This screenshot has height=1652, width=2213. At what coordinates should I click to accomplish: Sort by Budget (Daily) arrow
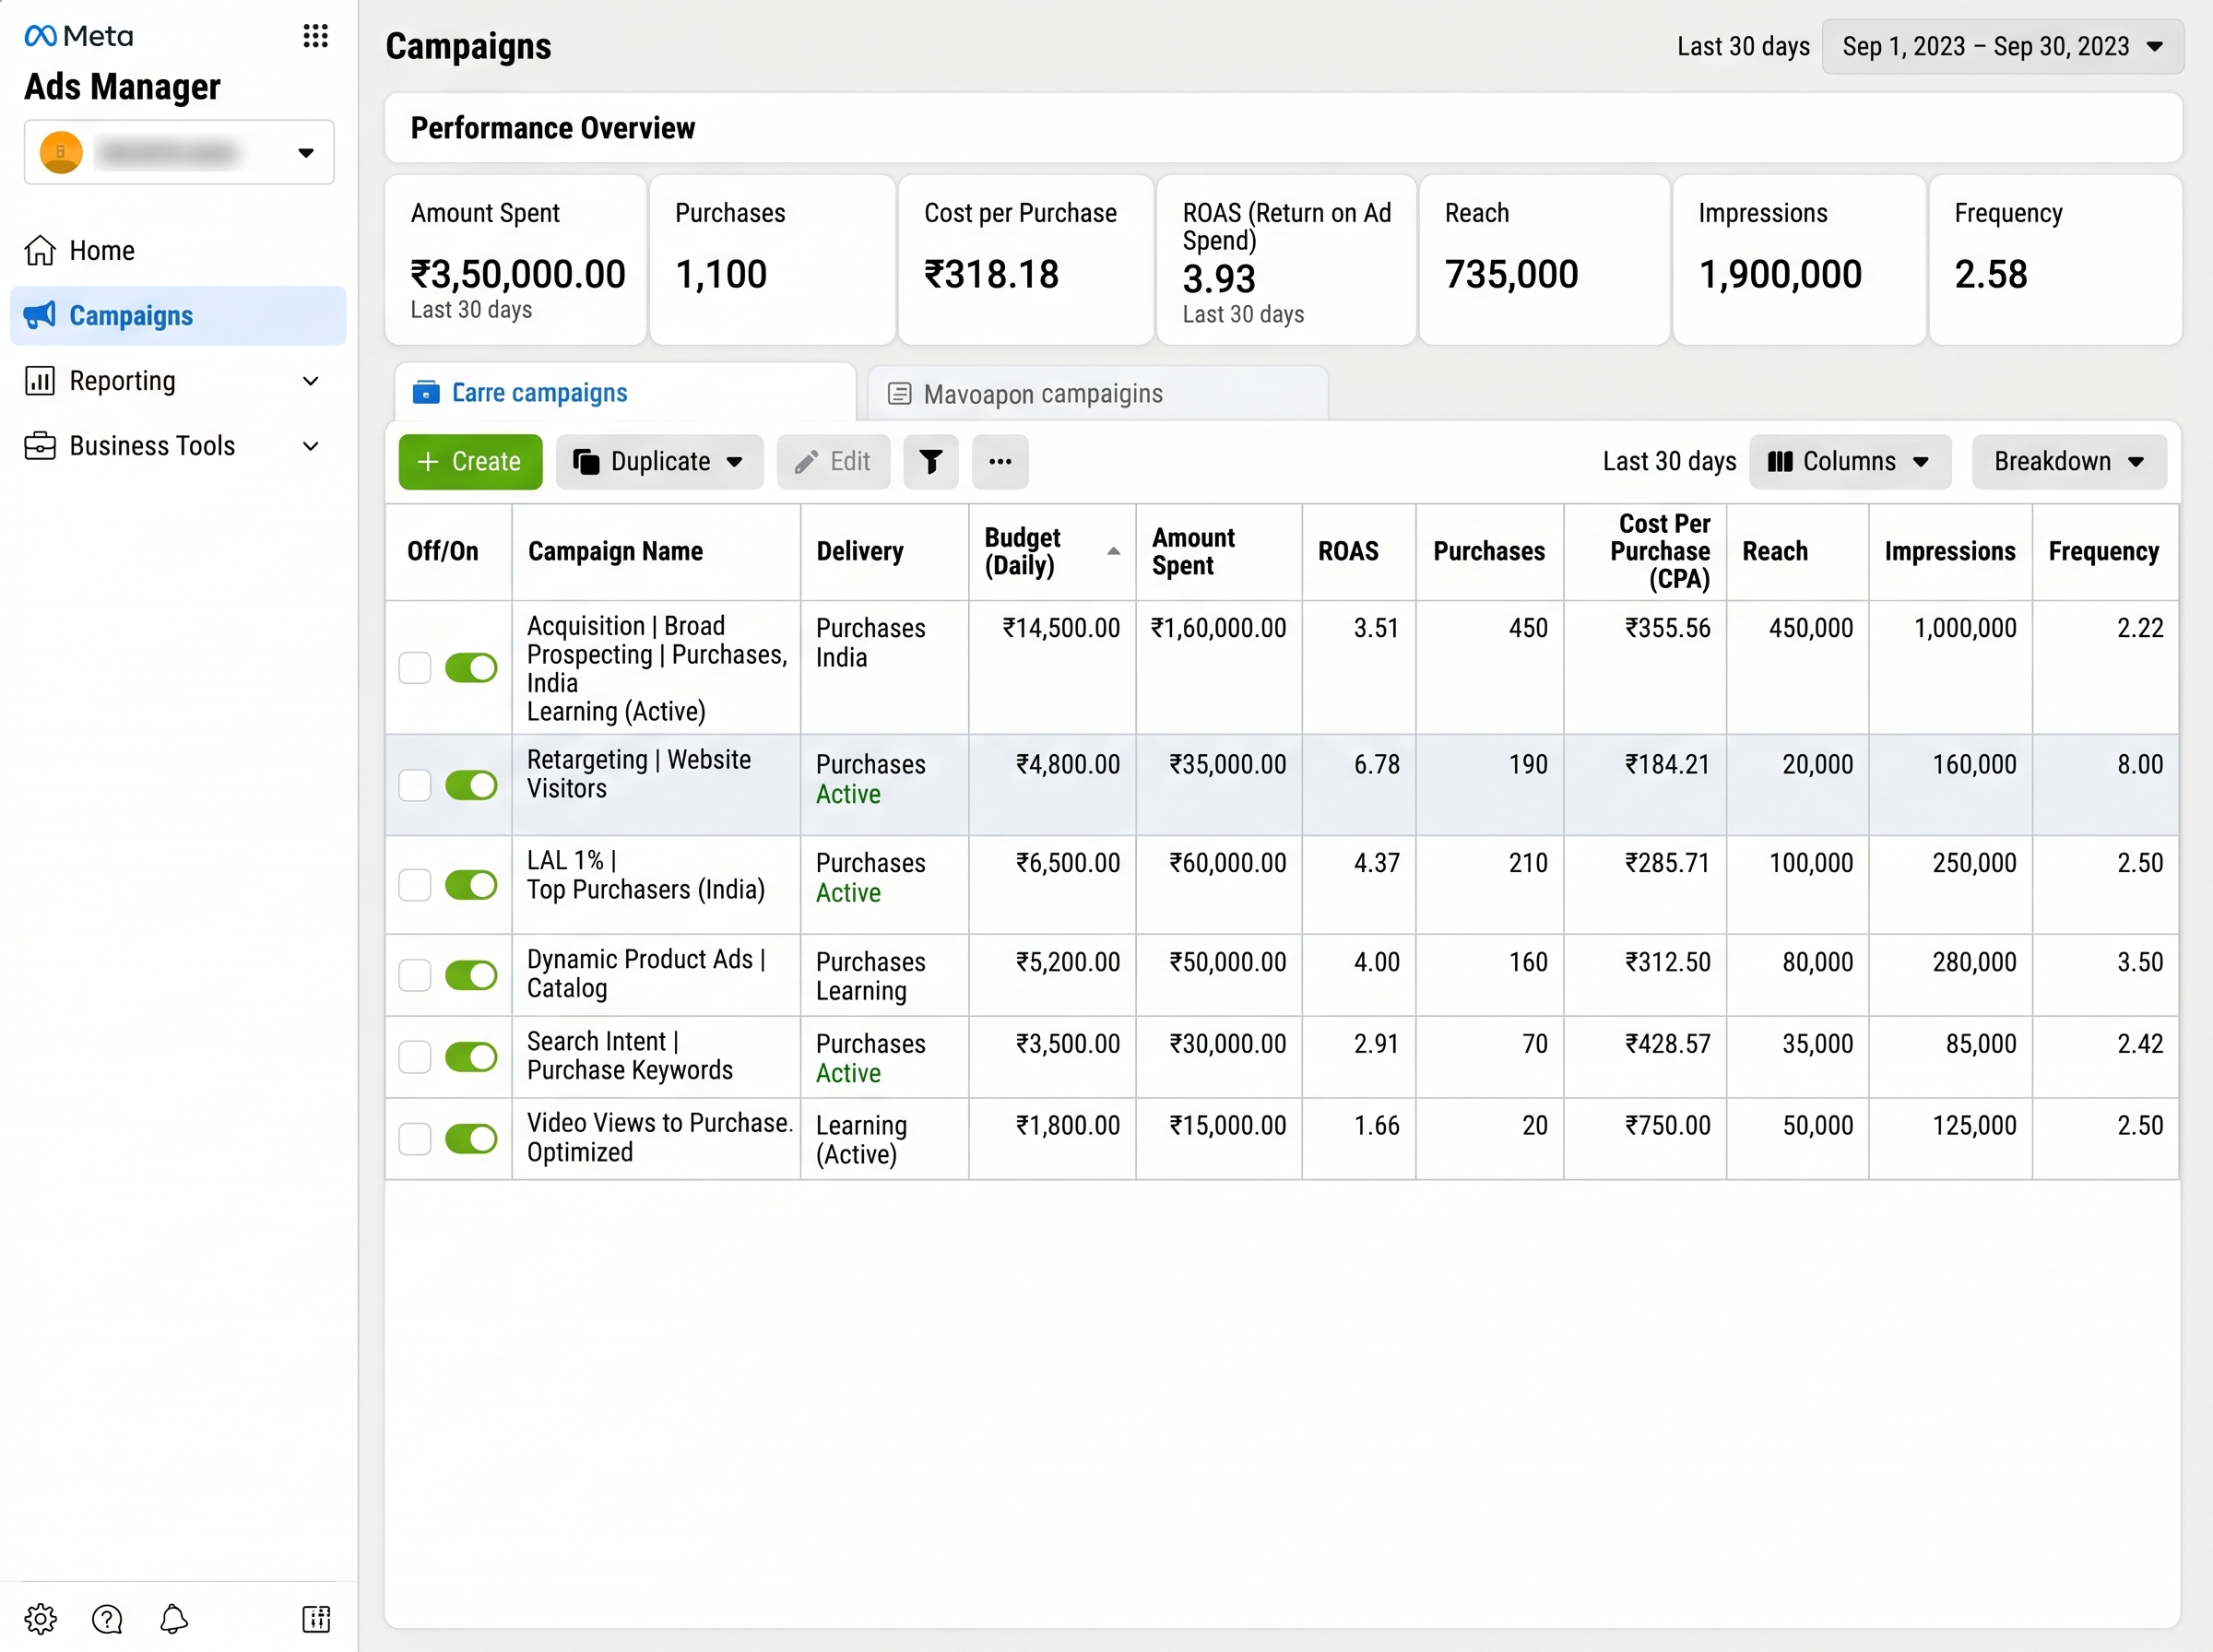click(x=1113, y=551)
